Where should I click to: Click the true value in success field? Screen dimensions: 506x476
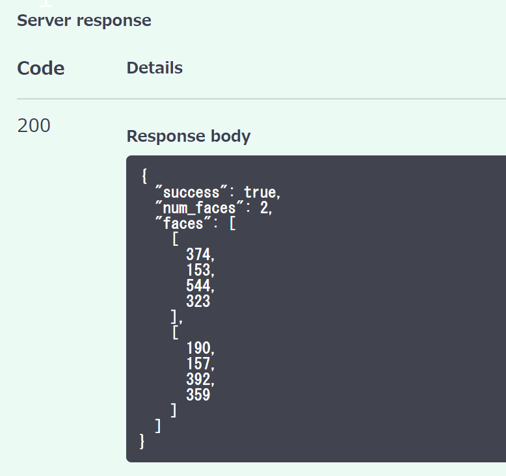pos(260,192)
